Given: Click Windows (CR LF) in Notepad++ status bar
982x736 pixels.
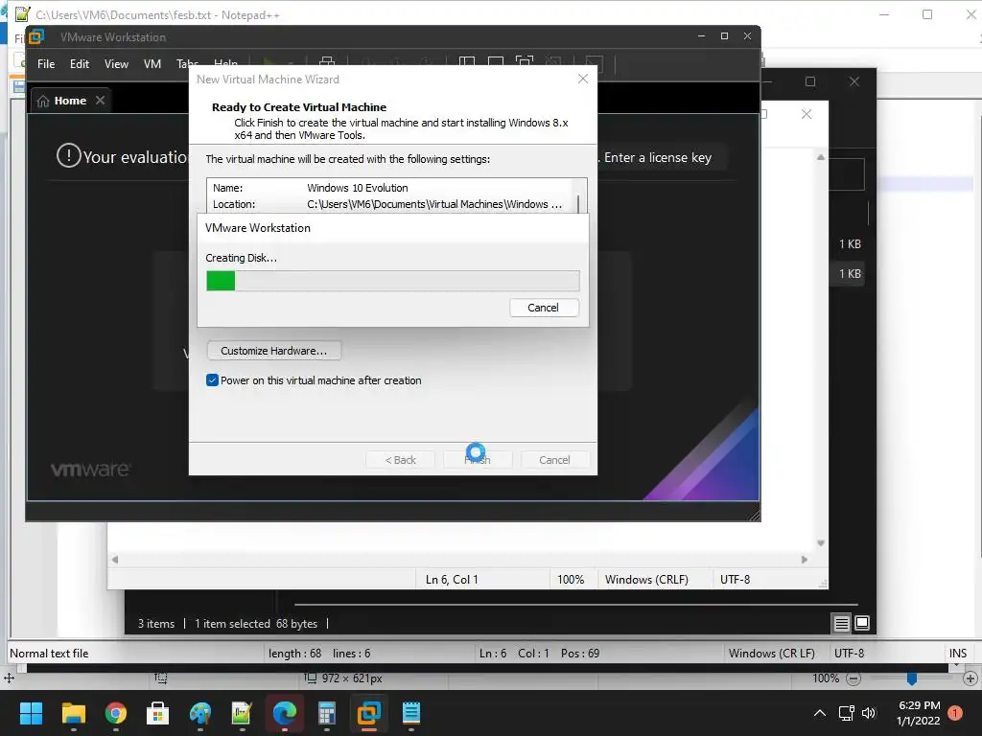Looking at the screenshot, I should [772, 654].
